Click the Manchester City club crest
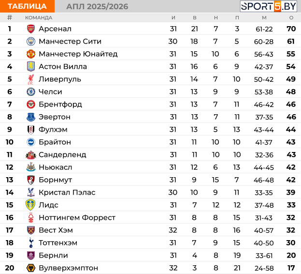This screenshot has height=274, width=301. 31,41
